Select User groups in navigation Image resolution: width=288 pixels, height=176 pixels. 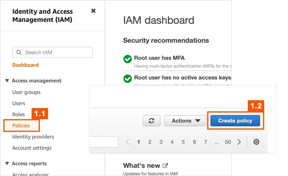[26, 92]
